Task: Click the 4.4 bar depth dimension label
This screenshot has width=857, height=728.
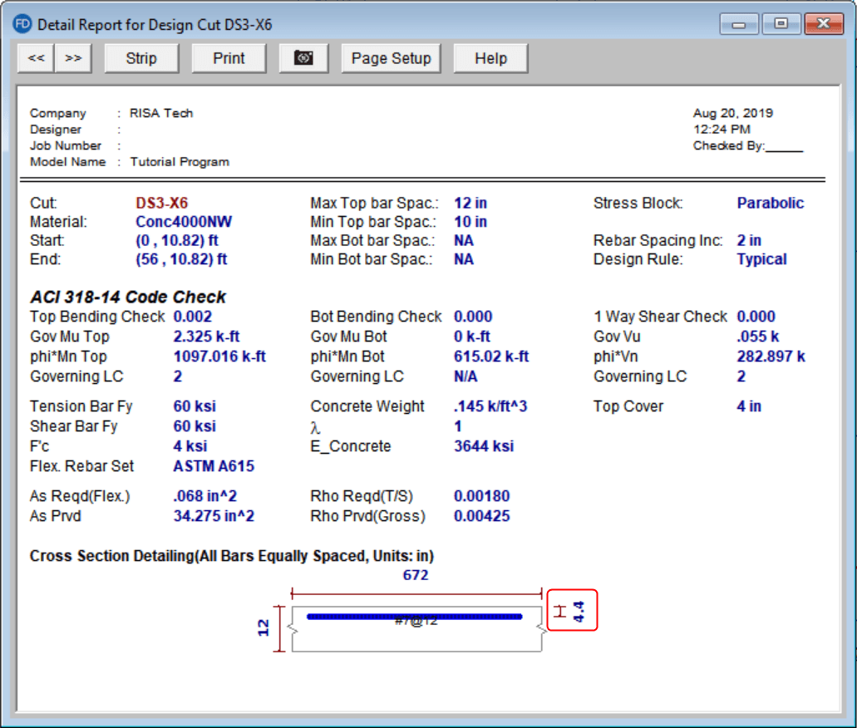Action: pos(579,611)
